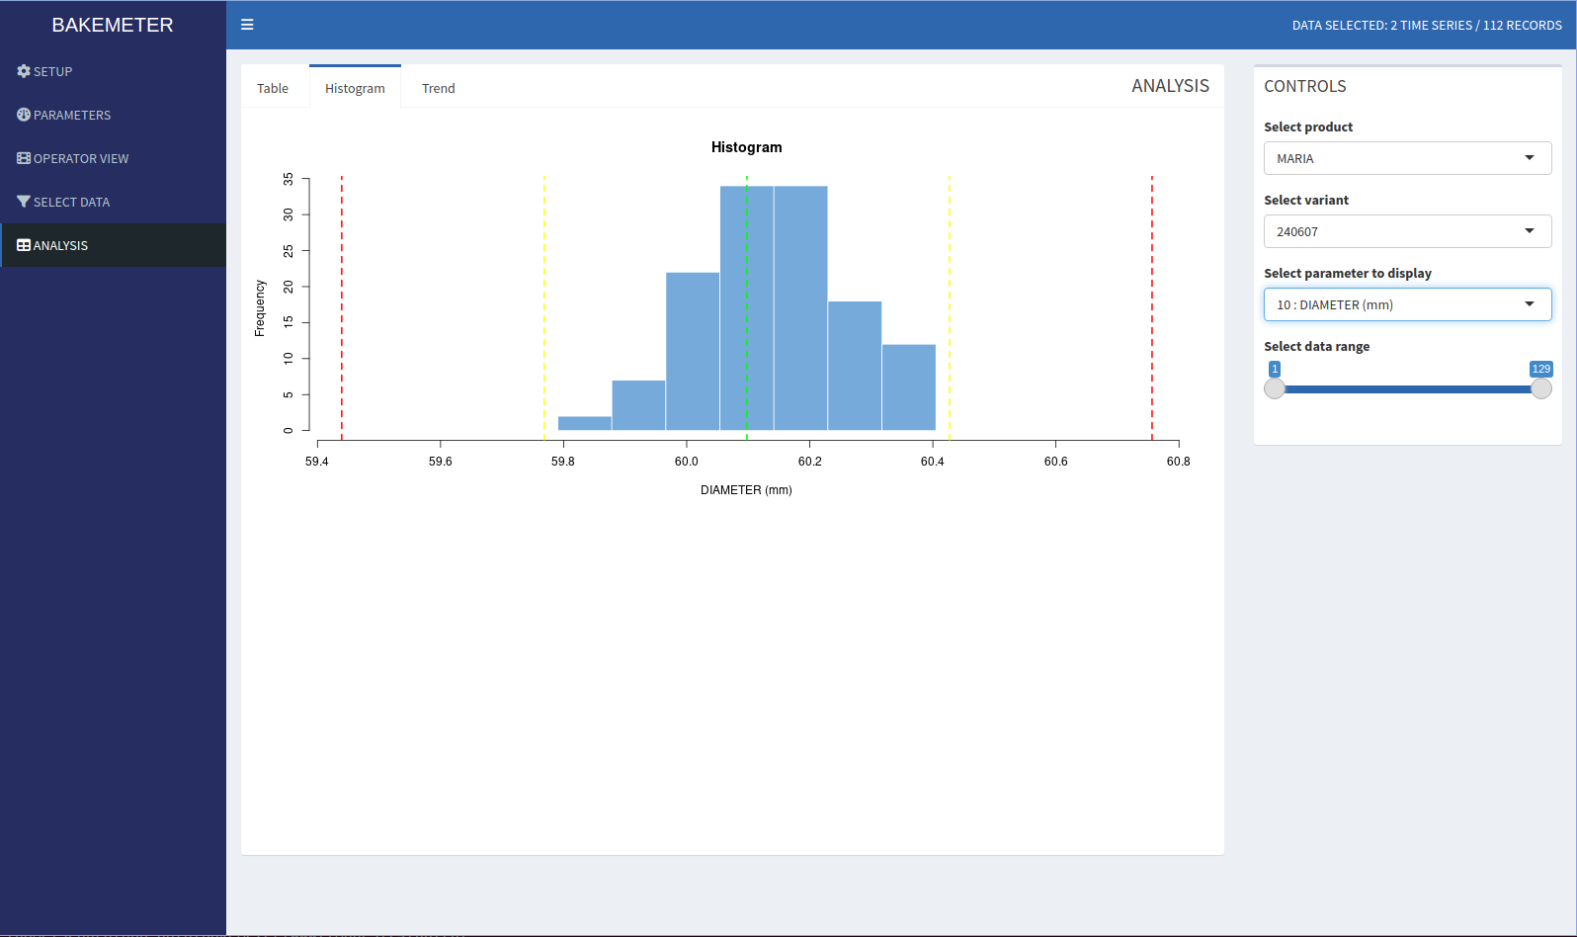Click the Setup gear icon
The width and height of the screenshot is (1577, 937).
pyautogui.click(x=24, y=71)
